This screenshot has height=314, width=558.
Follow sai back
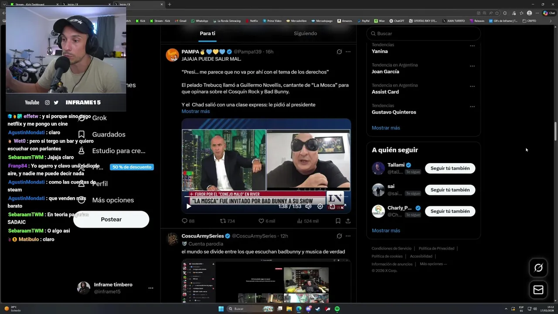pos(450,190)
